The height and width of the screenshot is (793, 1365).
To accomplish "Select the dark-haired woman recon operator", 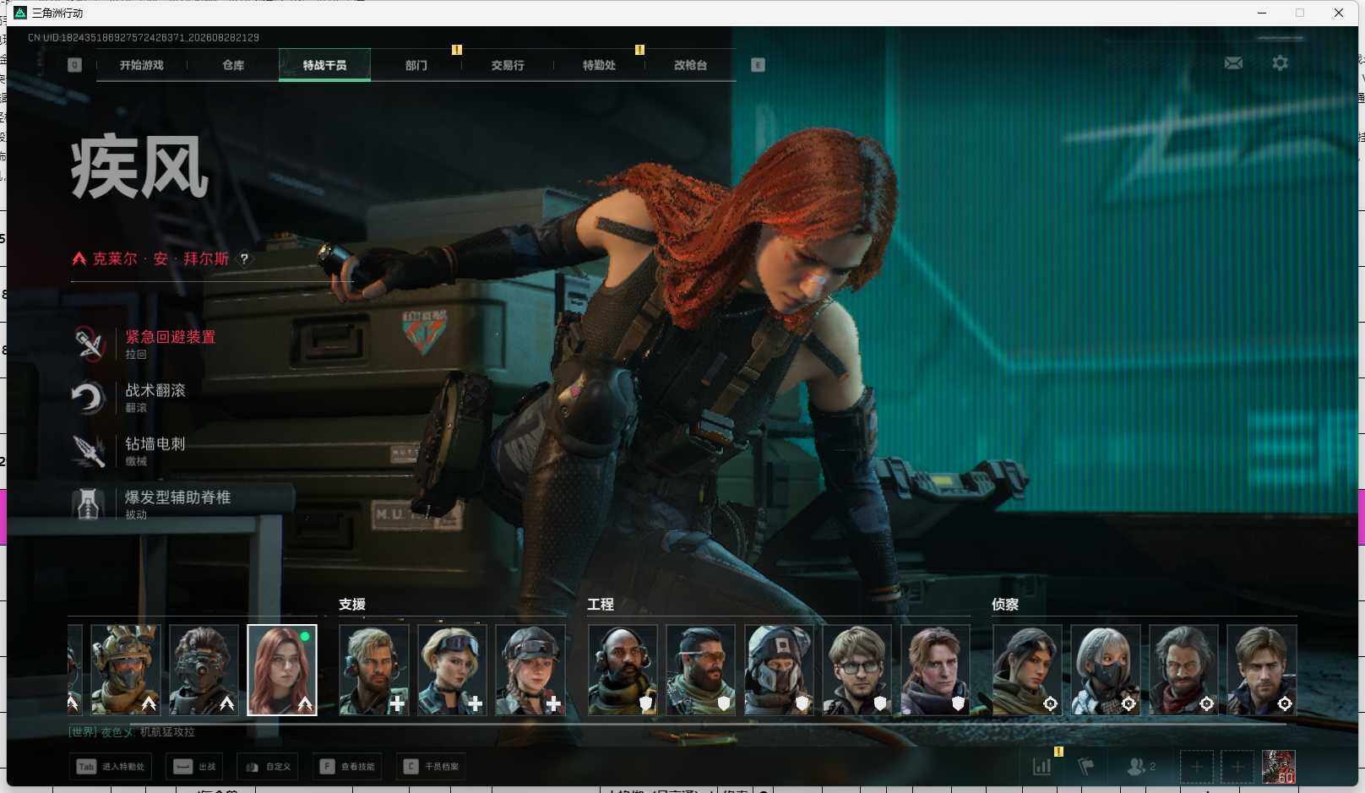I will tap(1027, 670).
